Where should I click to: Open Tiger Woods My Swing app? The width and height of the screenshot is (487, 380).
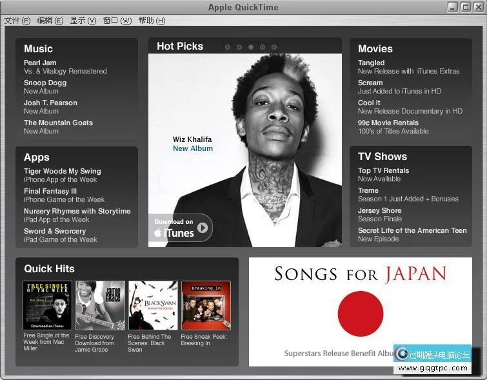(x=62, y=175)
